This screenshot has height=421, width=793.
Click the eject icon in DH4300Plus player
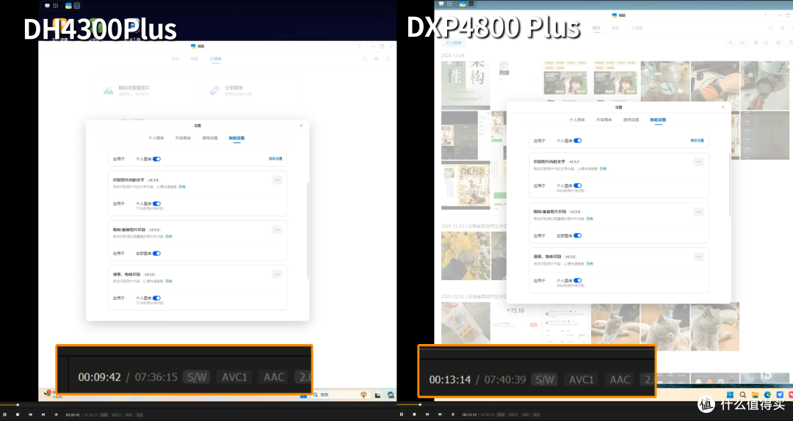[x=56, y=414]
